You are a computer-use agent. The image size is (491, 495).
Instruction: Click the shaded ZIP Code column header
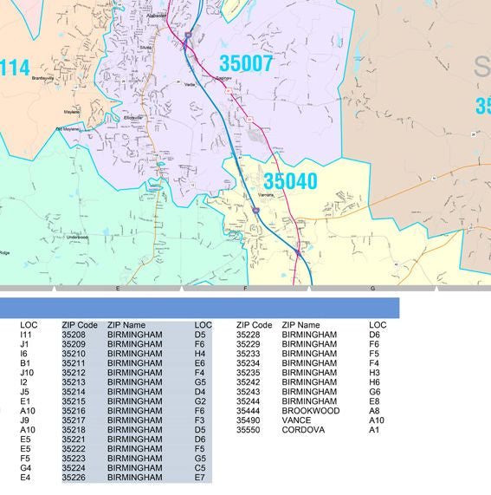[x=80, y=325]
